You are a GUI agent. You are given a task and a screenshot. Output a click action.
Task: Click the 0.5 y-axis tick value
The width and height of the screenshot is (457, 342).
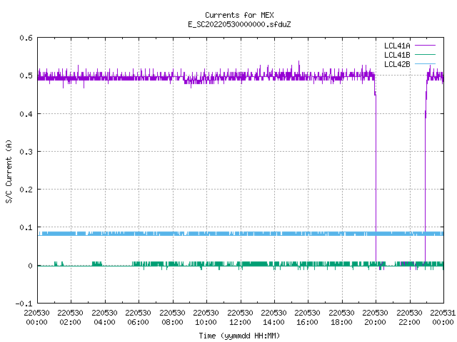tap(26, 76)
